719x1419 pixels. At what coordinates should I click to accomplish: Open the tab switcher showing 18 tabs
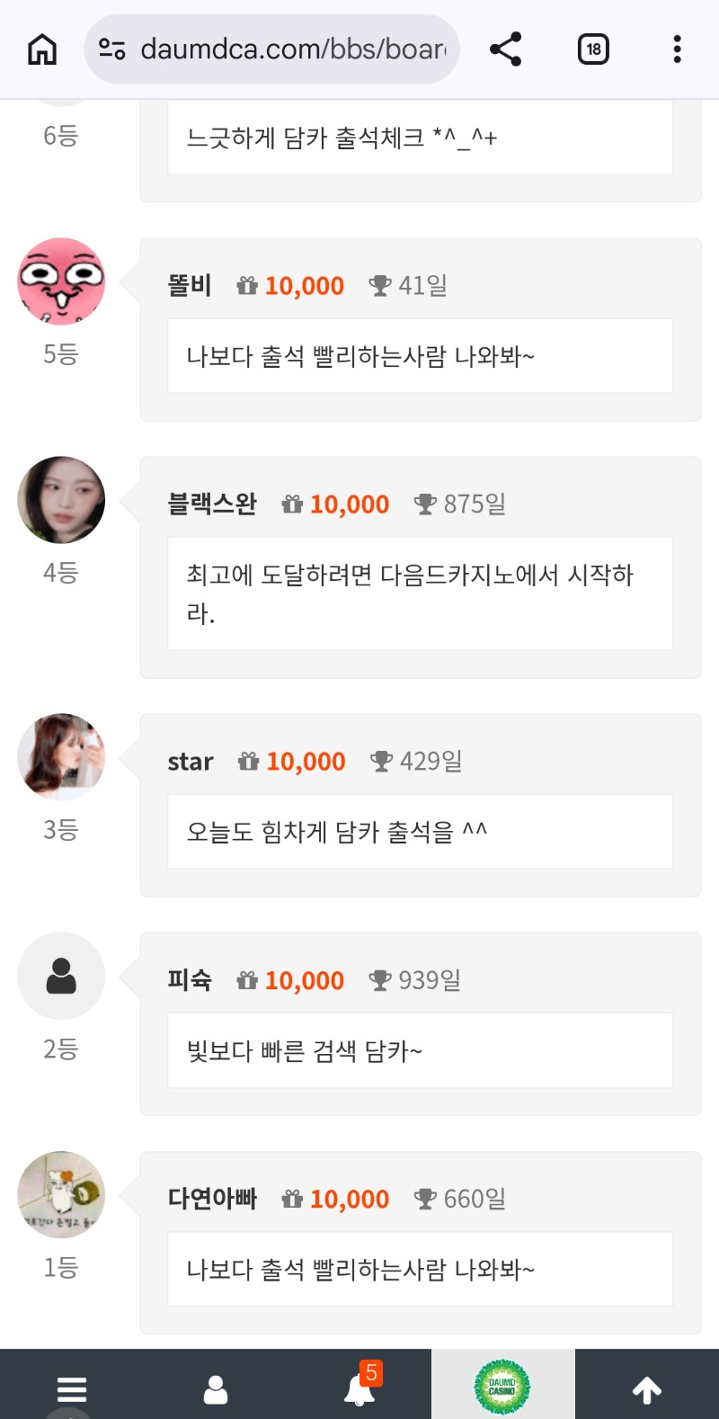point(593,49)
